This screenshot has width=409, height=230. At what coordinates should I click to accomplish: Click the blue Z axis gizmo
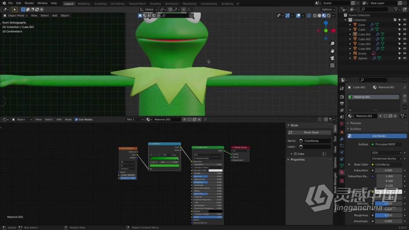[x=326, y=23]
